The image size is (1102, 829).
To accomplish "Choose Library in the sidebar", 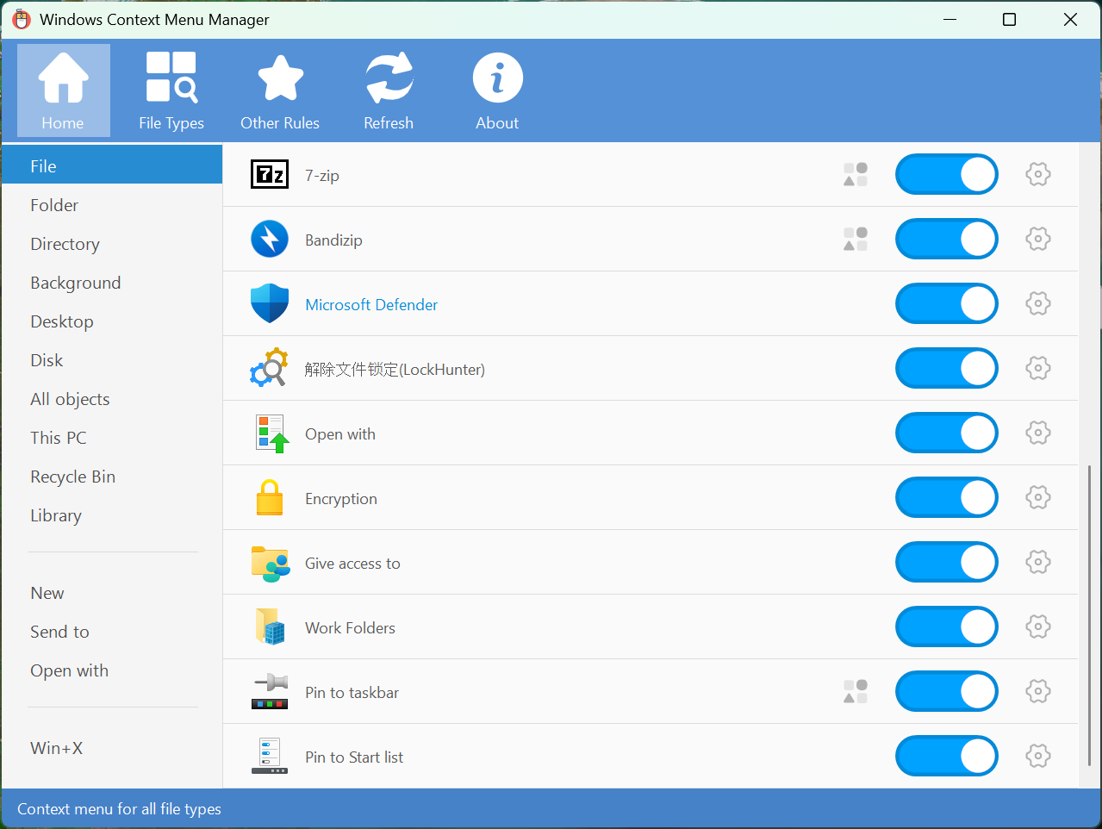I will click(112, 515).
